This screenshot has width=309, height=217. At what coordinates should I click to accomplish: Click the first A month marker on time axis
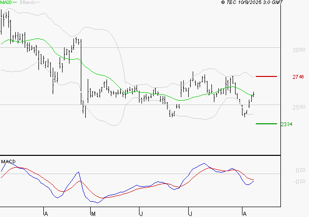(x=46, y=214)
